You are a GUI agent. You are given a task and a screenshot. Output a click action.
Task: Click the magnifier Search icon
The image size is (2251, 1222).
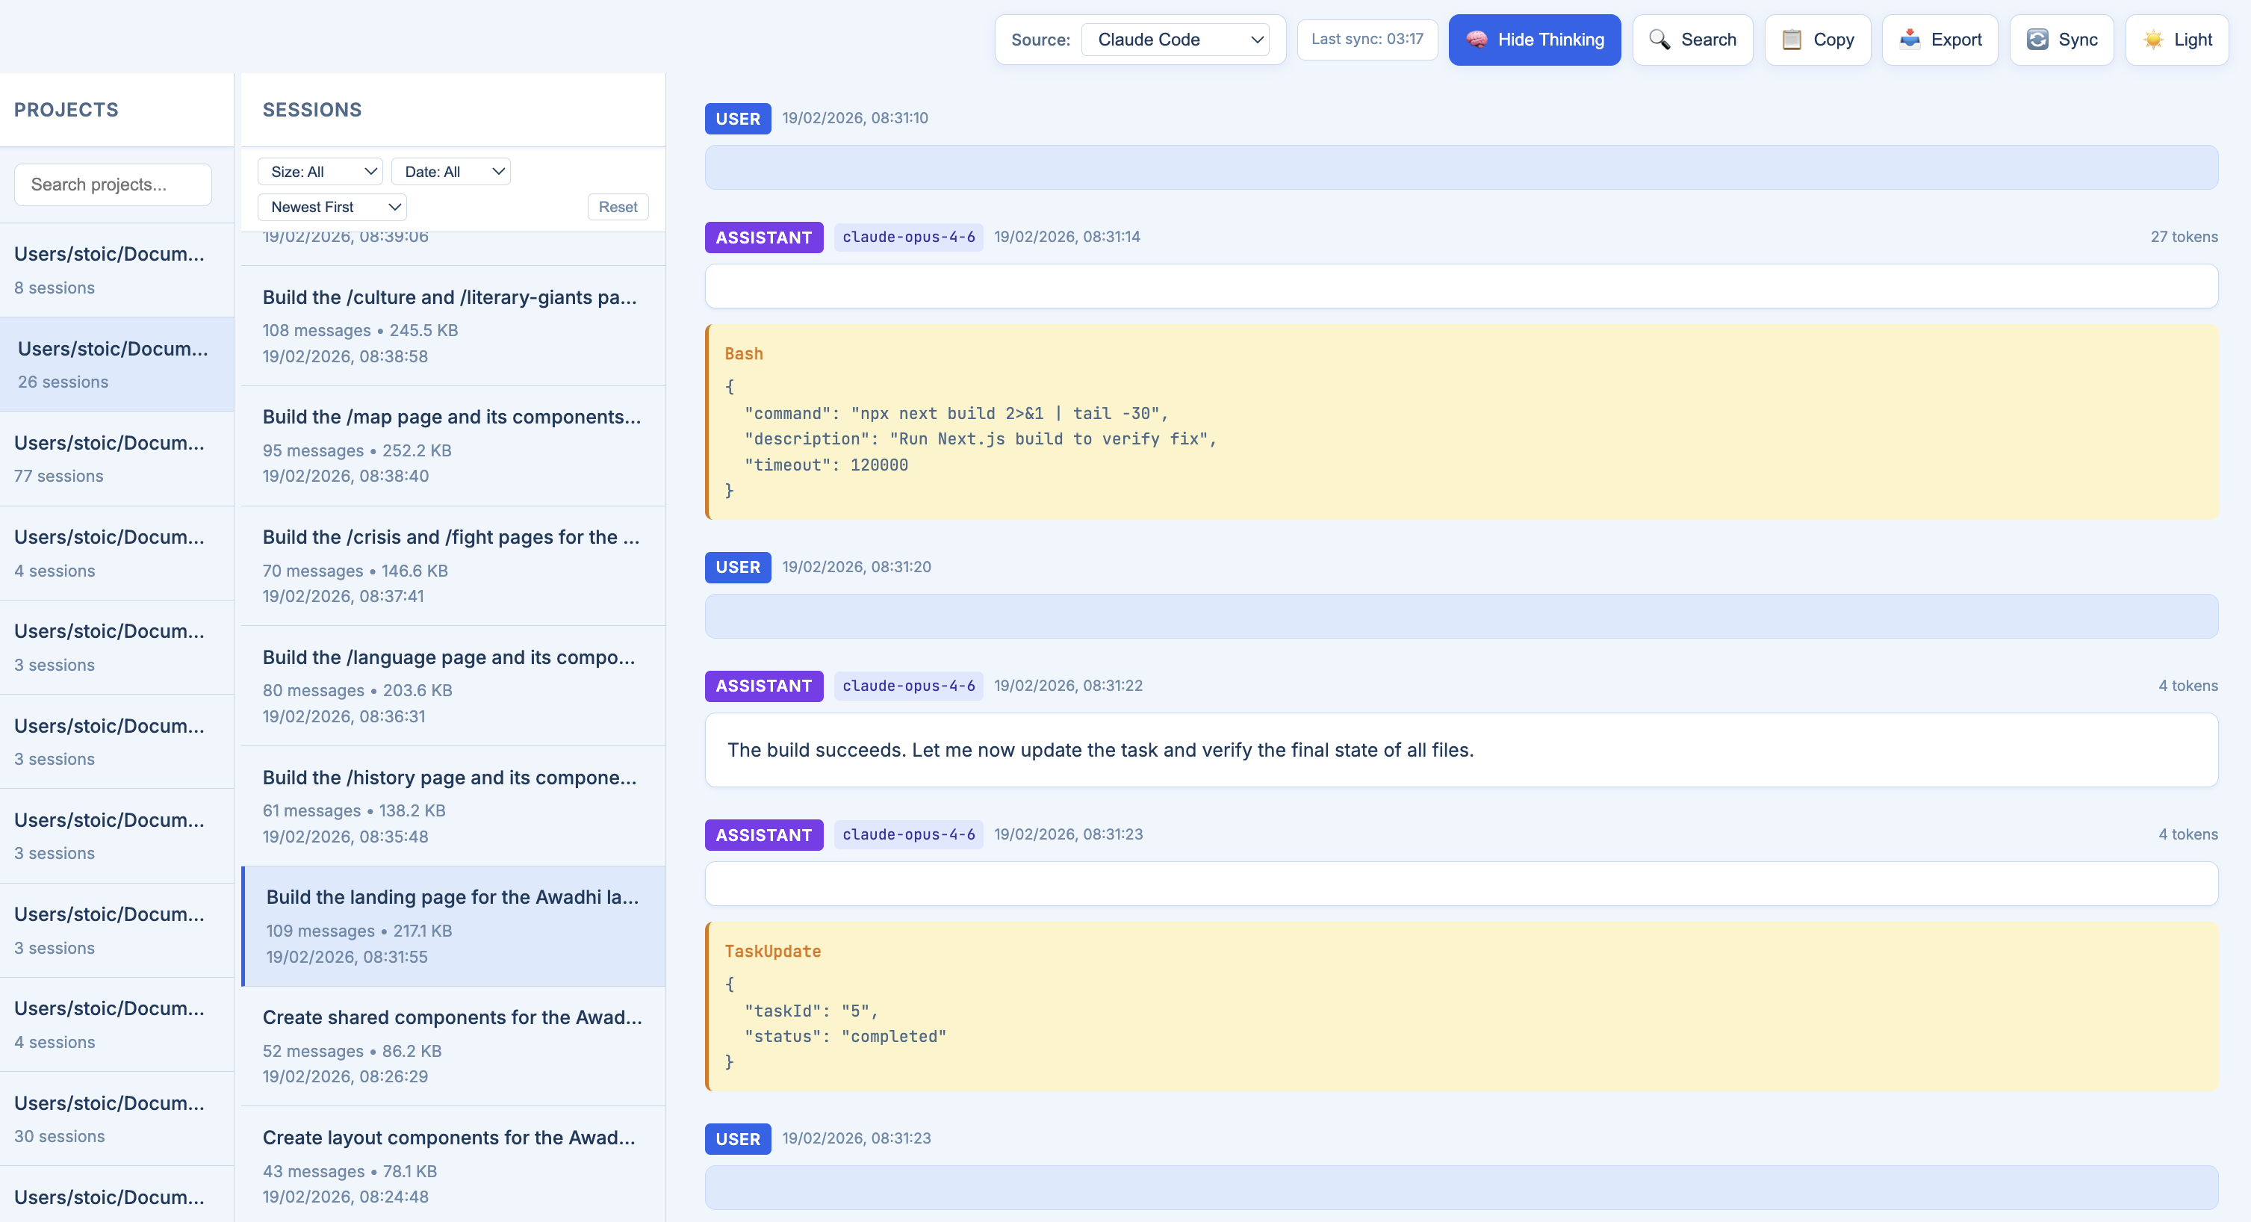tap(1659, 40)
